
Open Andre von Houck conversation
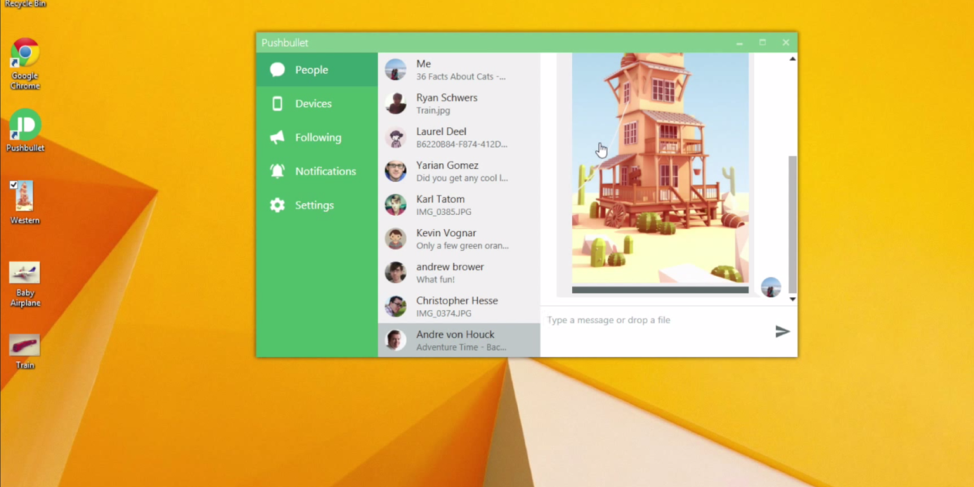coord(459,340)
